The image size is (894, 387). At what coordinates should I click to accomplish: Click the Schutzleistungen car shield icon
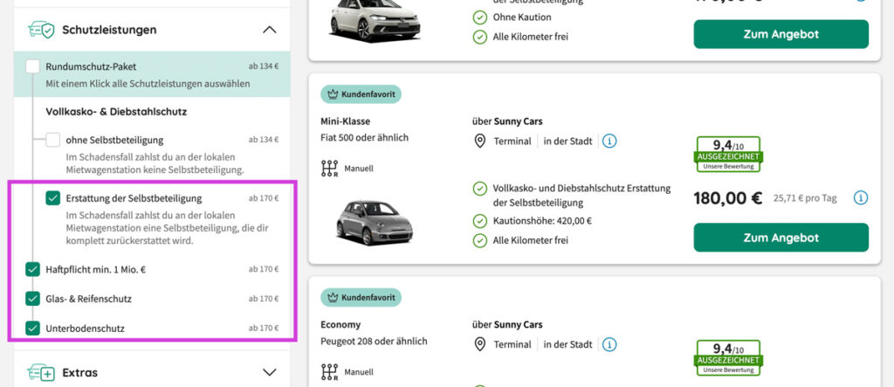pyautogui.click(x=41, y=30)
